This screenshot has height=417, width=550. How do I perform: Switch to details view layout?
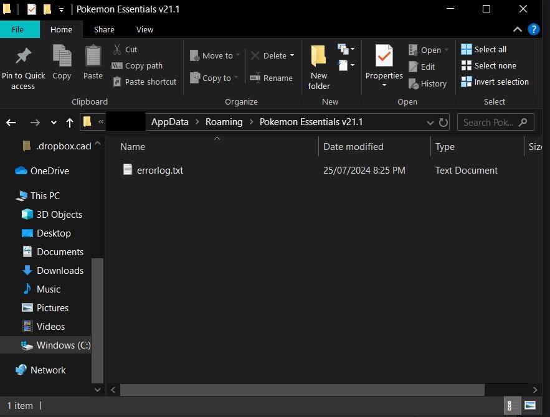click(x=511, y=406)
